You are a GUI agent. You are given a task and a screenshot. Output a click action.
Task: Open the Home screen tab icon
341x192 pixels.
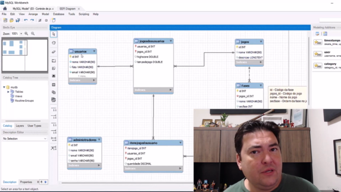[x=5, y=9]
